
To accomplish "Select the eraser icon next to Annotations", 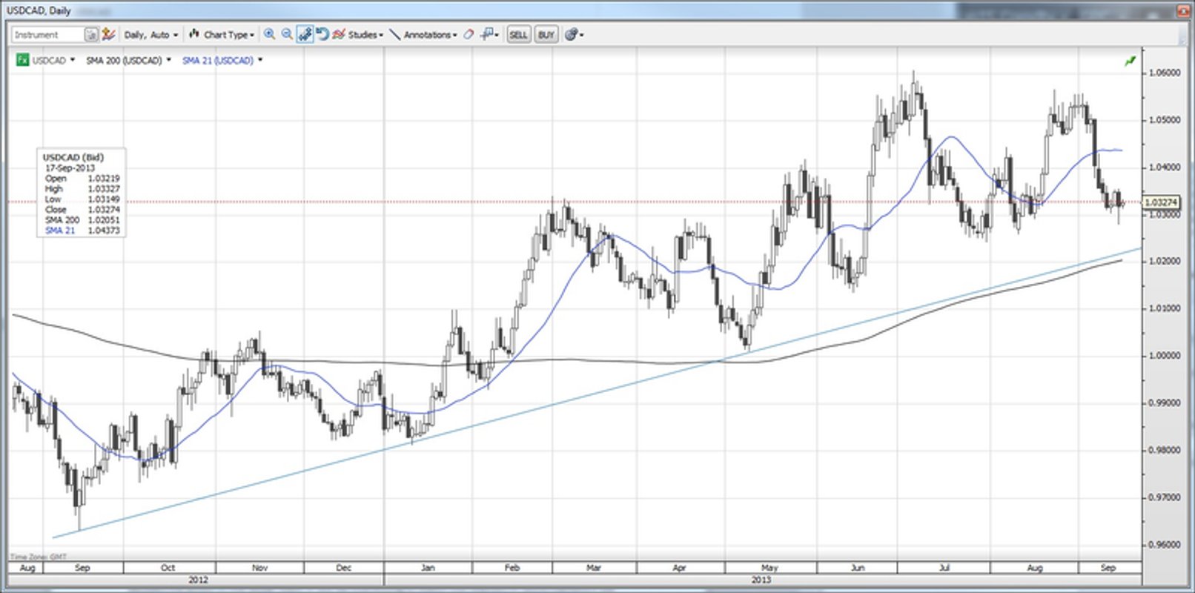I will 469,35.
